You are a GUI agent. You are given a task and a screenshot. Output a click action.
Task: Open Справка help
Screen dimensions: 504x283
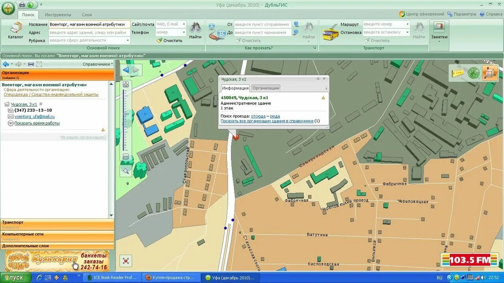(x=491, y=14)
